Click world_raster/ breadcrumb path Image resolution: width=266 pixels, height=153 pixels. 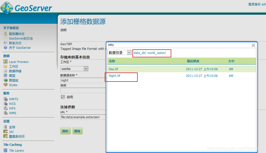157,53
